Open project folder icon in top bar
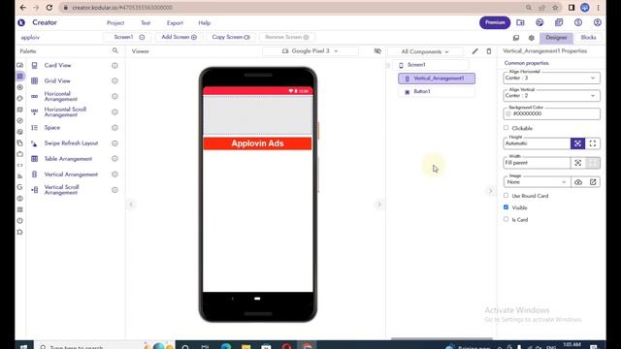Image resolution: width=621 pixels, height=349 pixels. point(520,22)
